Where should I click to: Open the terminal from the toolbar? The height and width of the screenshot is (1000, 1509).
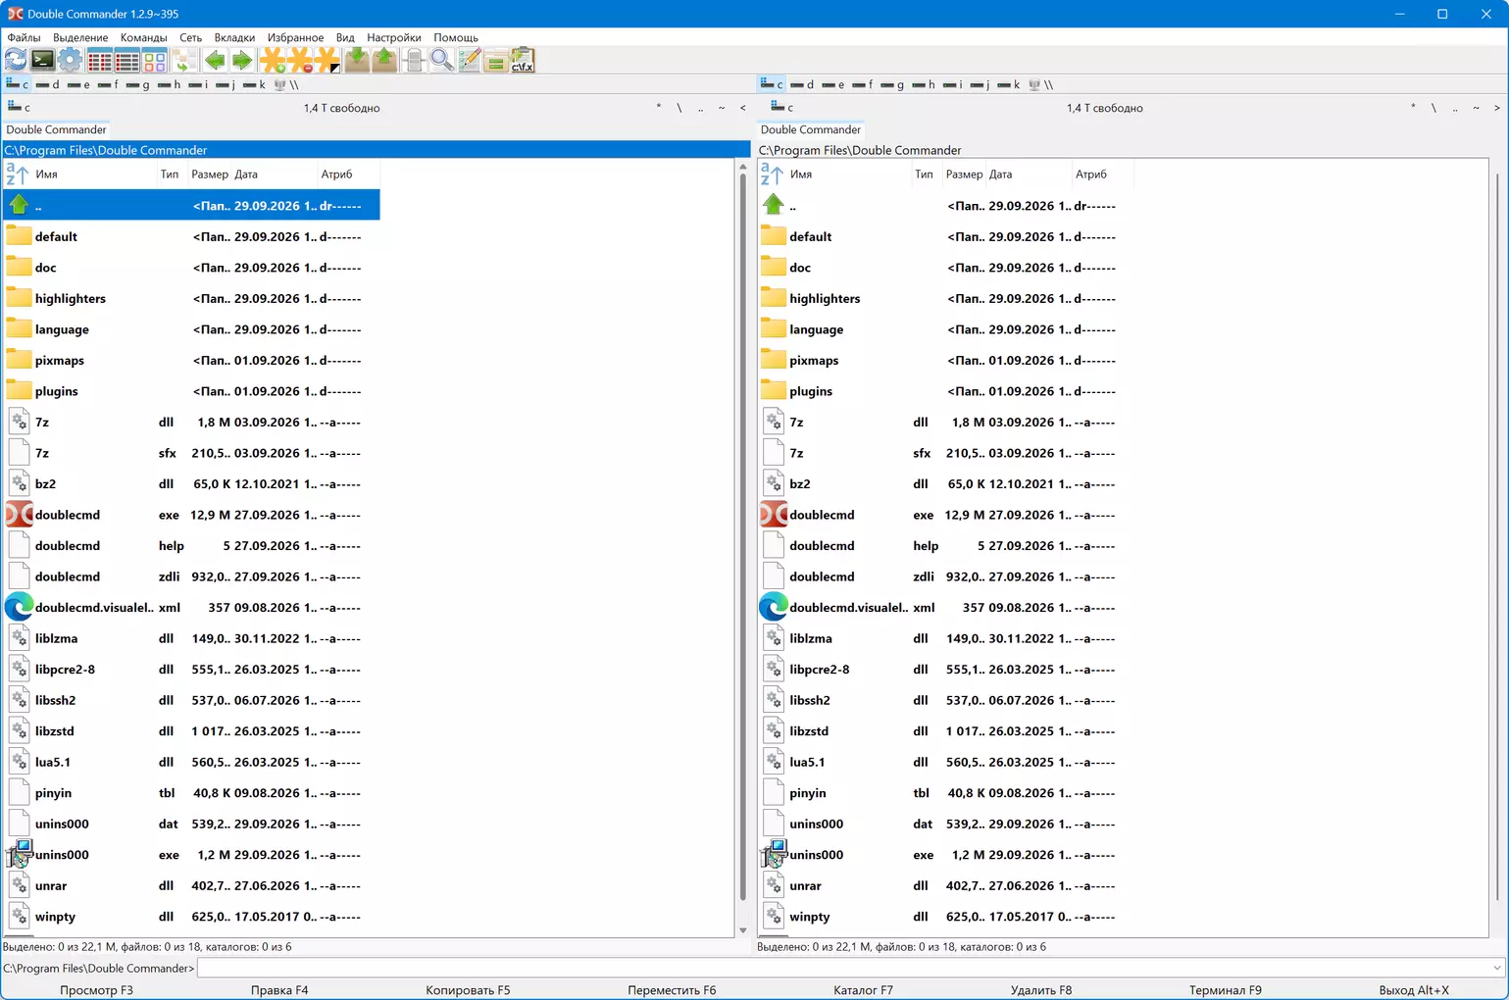(x=42, y=61)
